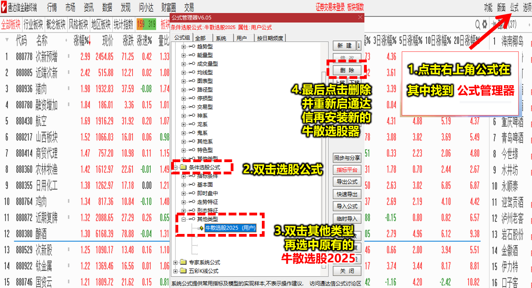Viewport: 532px width, 288px height.
Task: Open the 问小达 menu
Action: point(146,7)
